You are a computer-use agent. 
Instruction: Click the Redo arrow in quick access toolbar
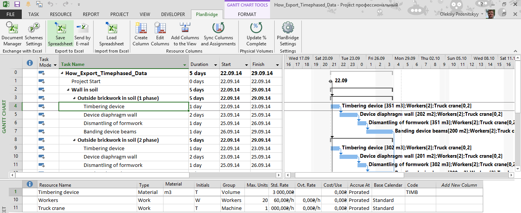tap(65, 5)
